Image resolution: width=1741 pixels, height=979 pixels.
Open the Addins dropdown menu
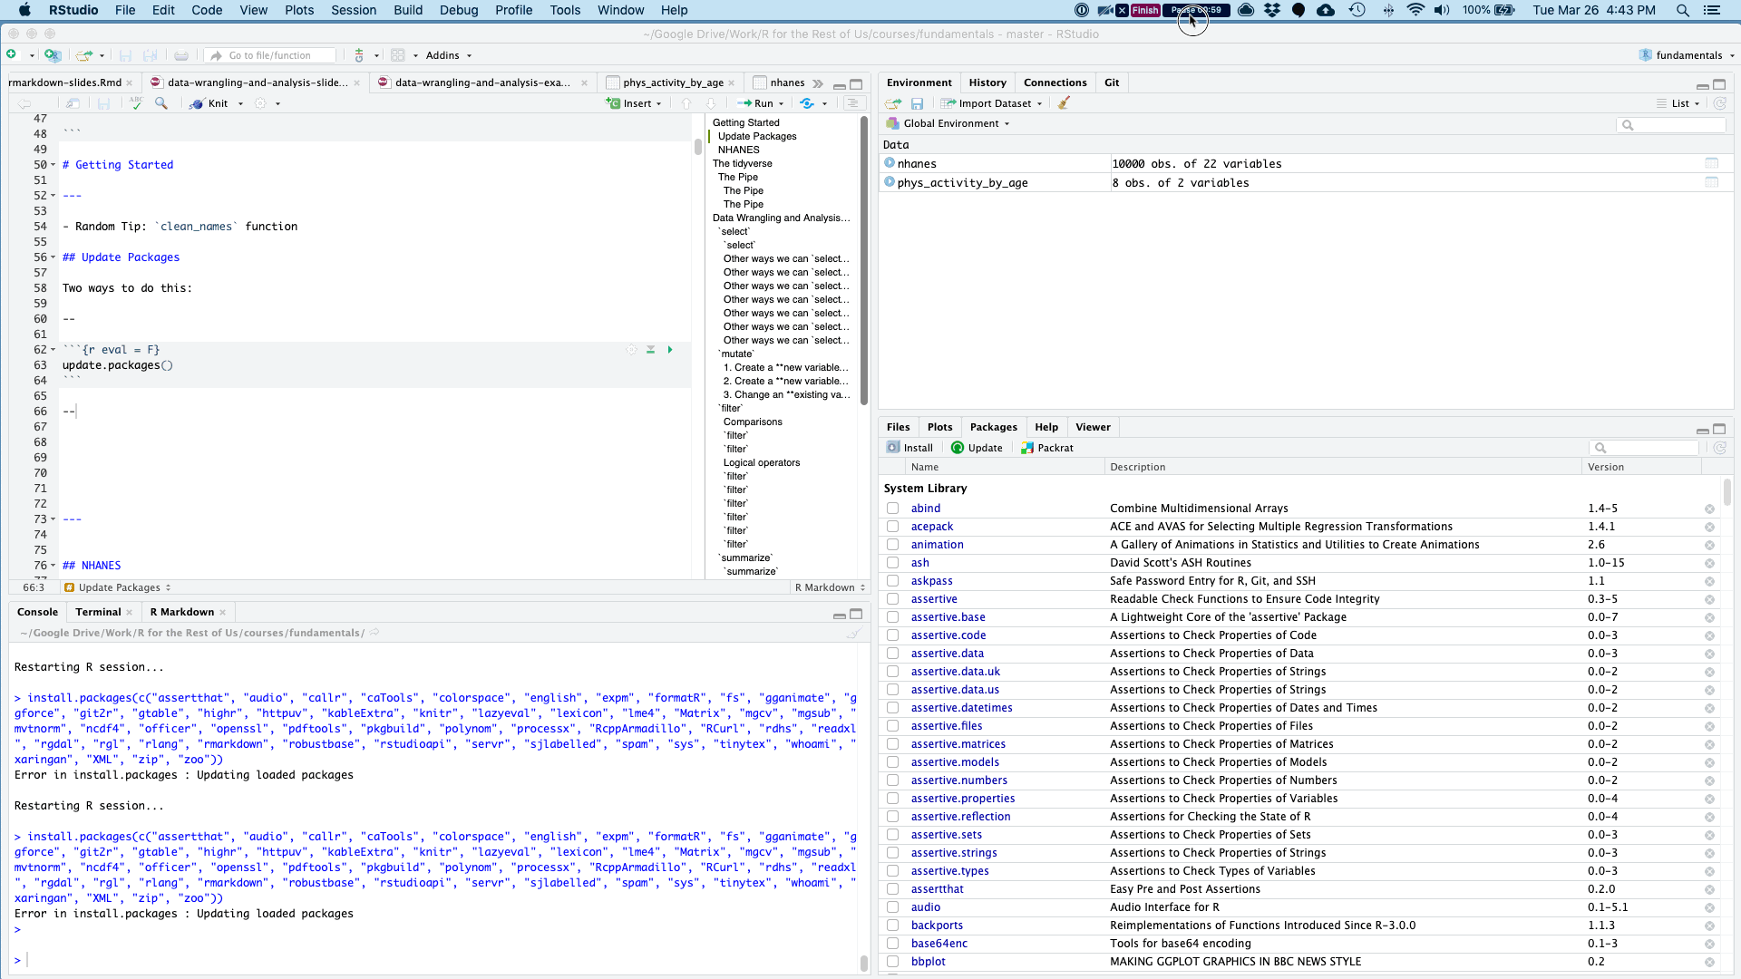click(449, 55)
